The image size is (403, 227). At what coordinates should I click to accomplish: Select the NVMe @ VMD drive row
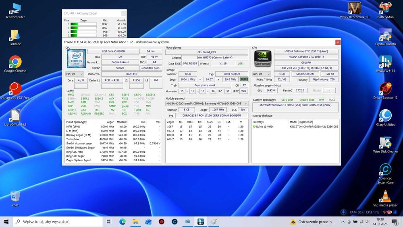(x=295, y=127)
